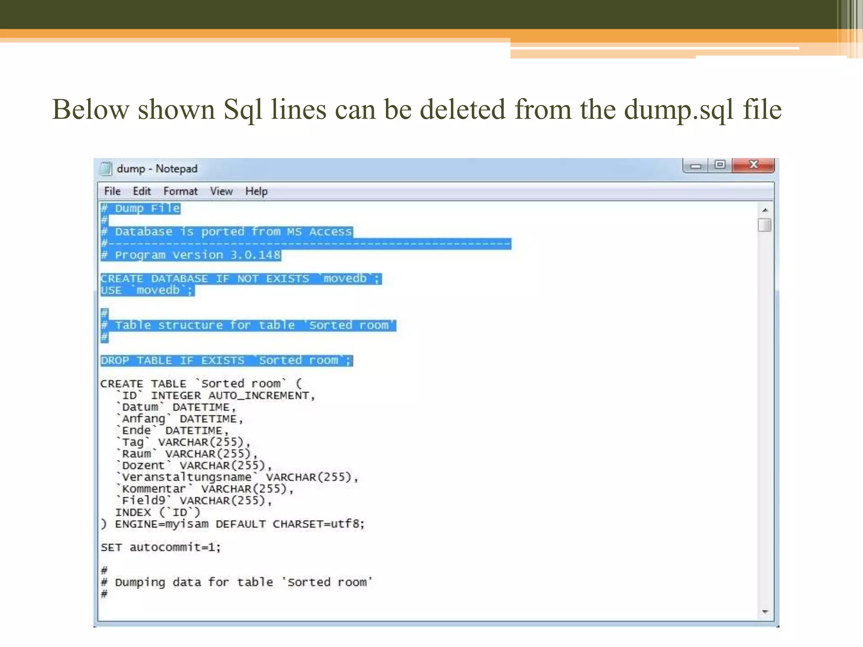Click '# Program Version 3.0.148' line
863x647 pixels.
point(191,255)
